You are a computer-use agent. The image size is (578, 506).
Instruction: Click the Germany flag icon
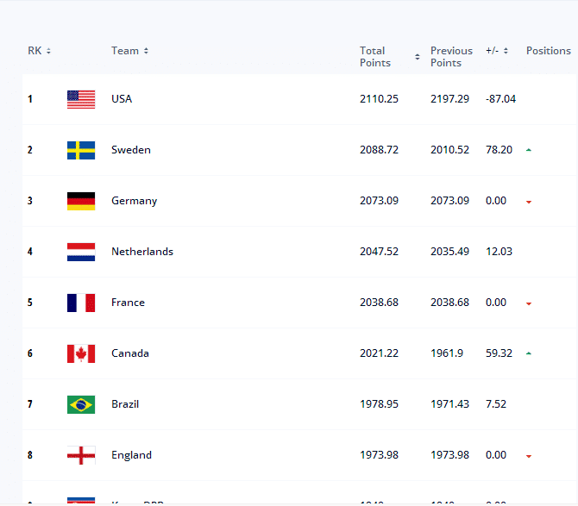pyautogui.click(x=81, y=201)
